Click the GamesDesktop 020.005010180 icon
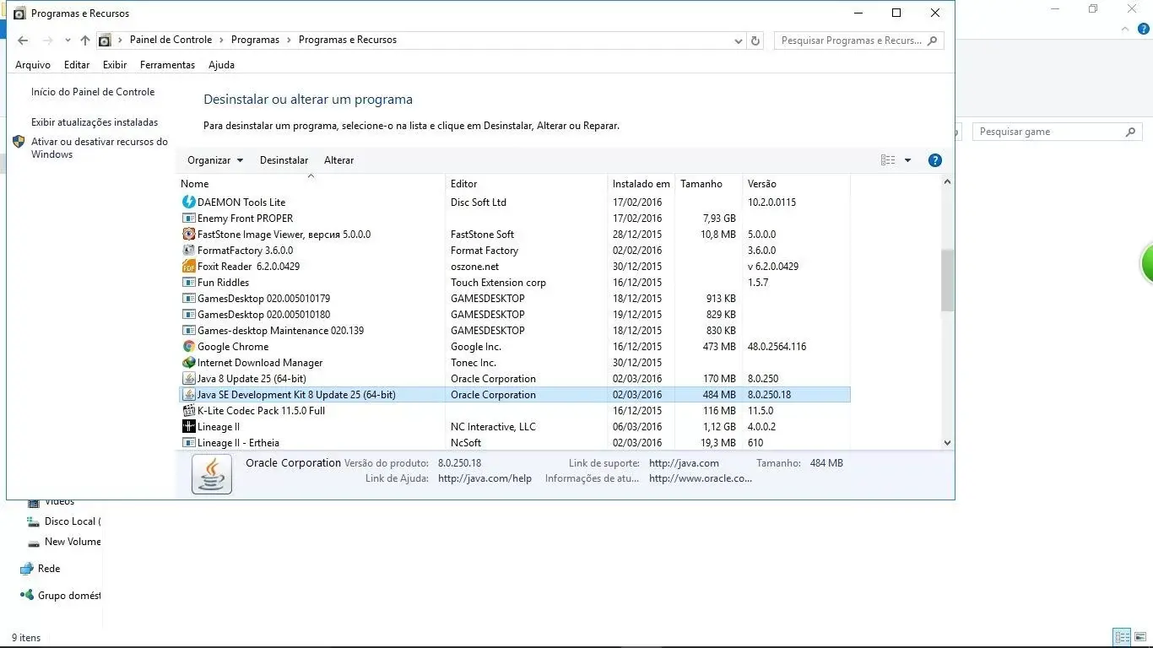 coord(189,315)
